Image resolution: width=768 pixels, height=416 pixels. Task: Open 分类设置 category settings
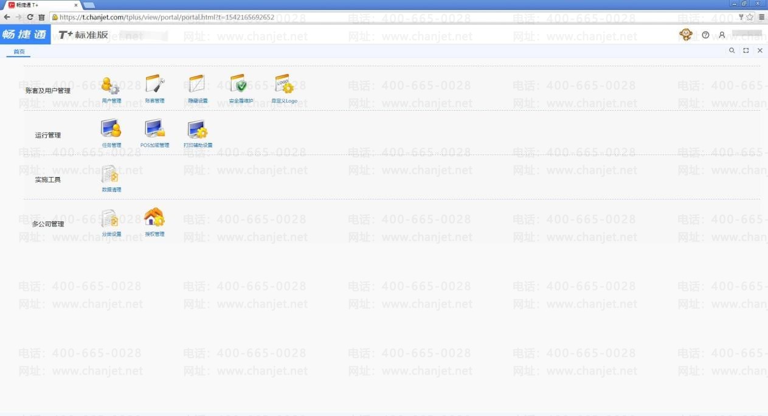click(111, 223)
